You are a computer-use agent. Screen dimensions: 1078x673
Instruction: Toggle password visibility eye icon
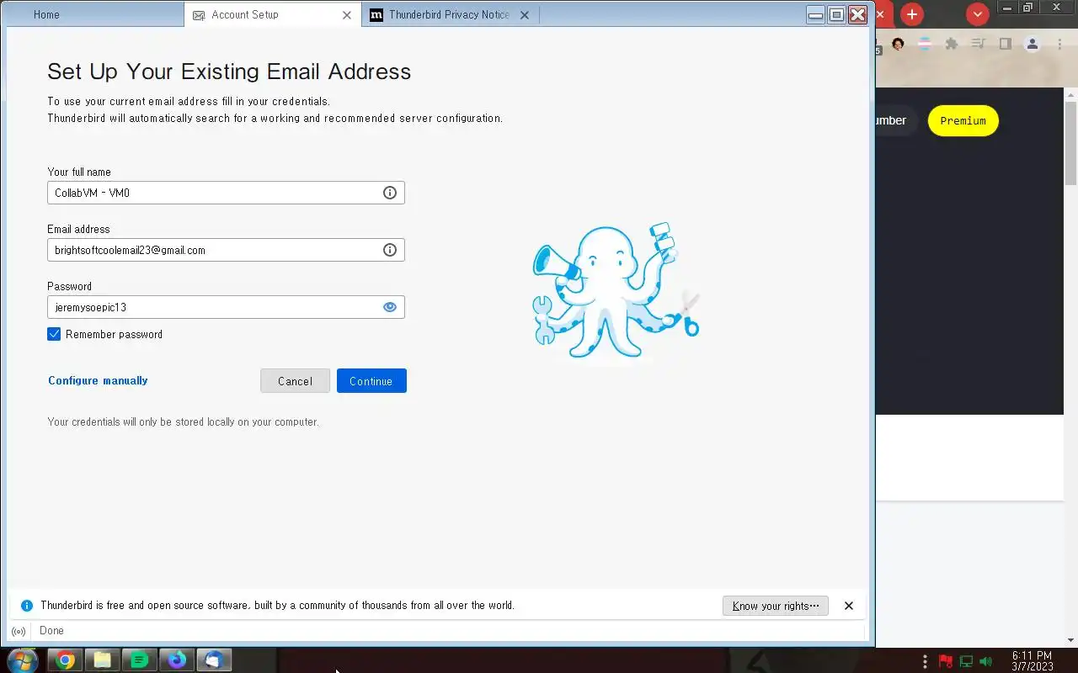click(389, 307)
